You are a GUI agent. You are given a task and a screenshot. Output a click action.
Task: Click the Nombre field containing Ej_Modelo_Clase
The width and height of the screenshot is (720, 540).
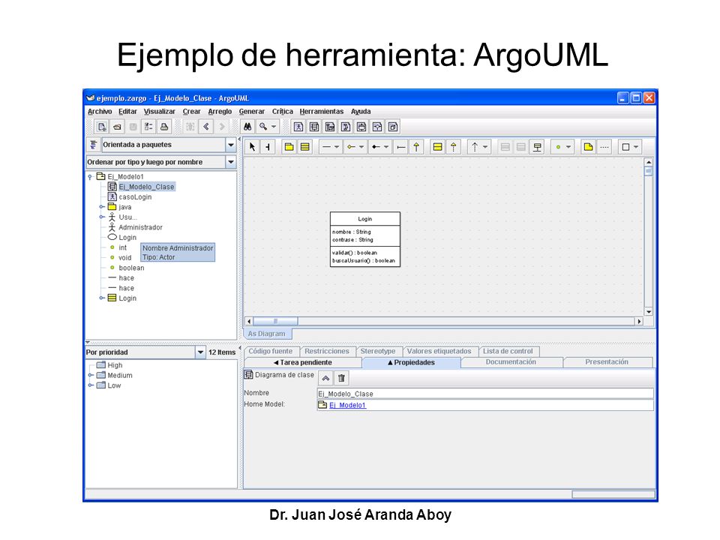pos(485,394)
